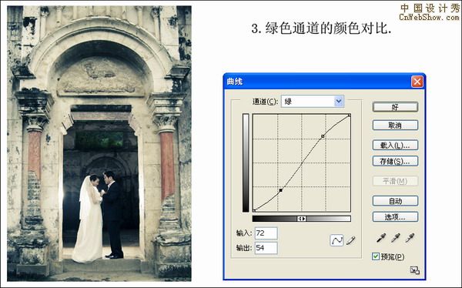The height and width of the screenshot is (288, 462).
Task: Select the black point eyedropper
Action: (x=381, y=238)
